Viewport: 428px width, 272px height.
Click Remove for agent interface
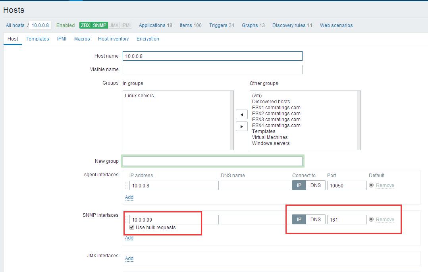385,185
